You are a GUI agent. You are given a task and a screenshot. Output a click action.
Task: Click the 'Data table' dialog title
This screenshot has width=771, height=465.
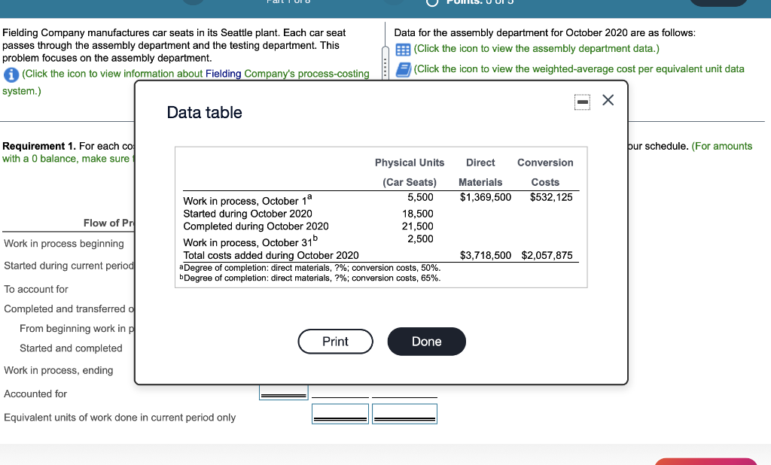205,113
